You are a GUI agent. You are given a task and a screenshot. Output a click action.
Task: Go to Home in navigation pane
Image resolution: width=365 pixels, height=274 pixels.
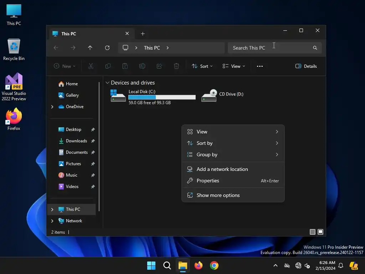pos(71,83)
